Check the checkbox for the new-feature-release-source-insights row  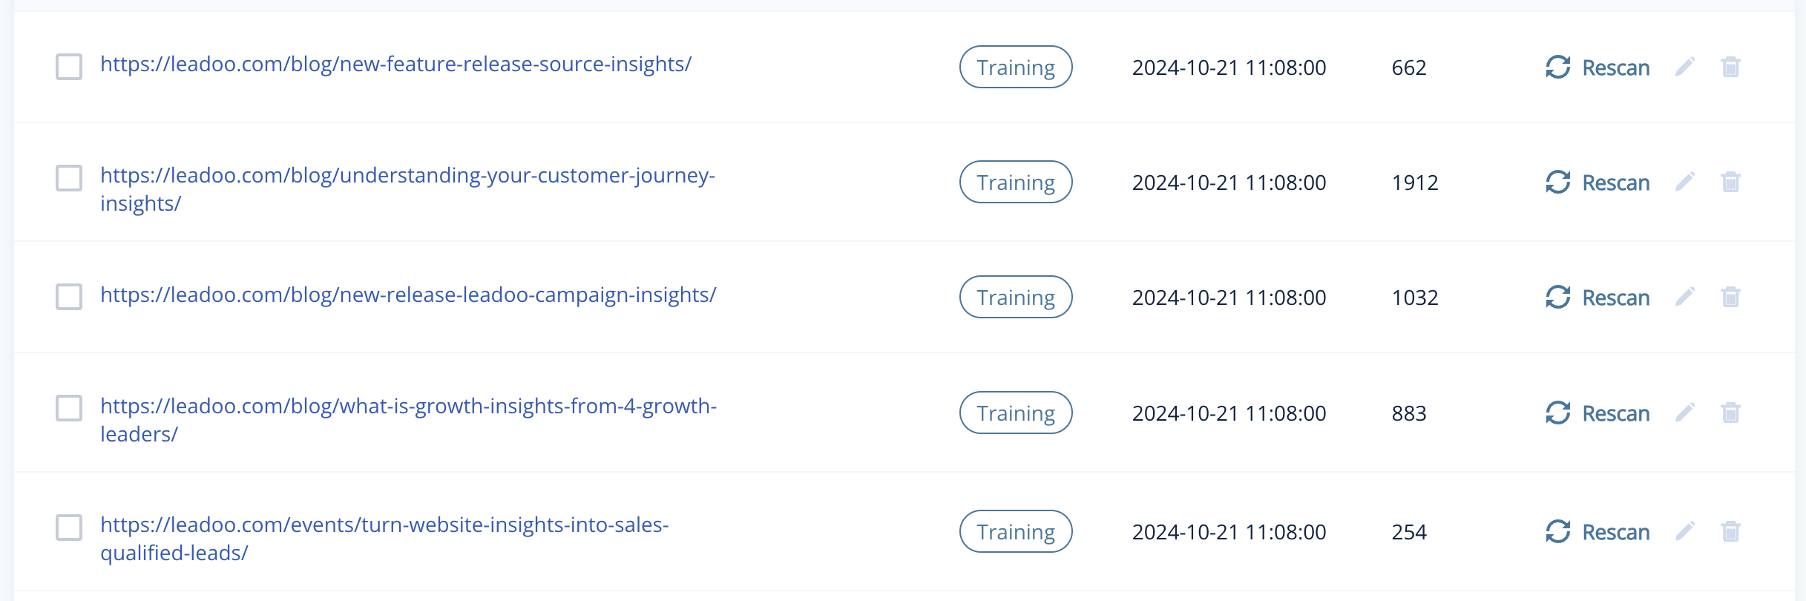pyautogui.click(x=69, y=67)
